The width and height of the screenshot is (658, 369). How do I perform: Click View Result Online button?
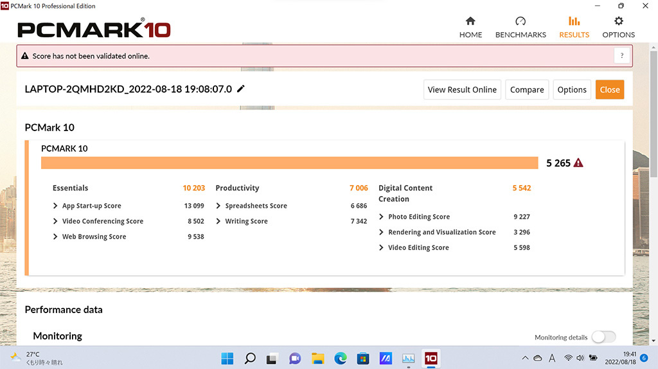pos(462,89)
